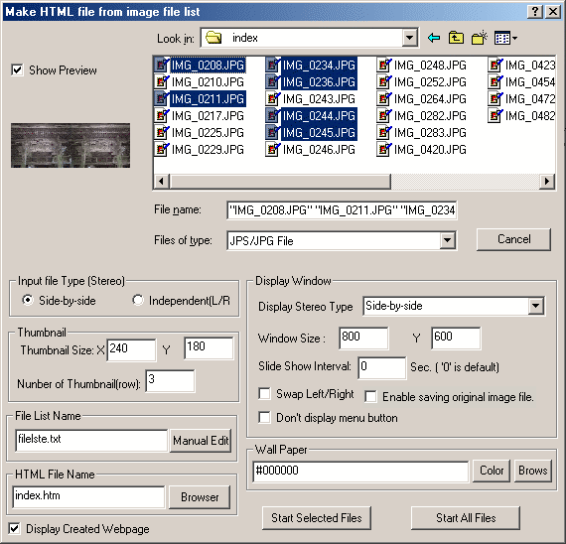Select the IMG_0420.JPG file icon
566x544 pixels.
(383, 150)
